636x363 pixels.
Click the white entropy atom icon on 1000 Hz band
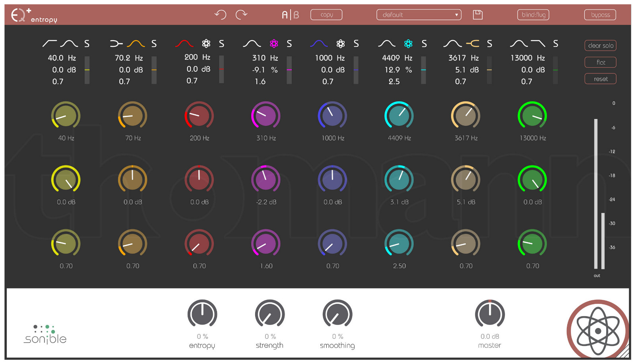[341, 44]
